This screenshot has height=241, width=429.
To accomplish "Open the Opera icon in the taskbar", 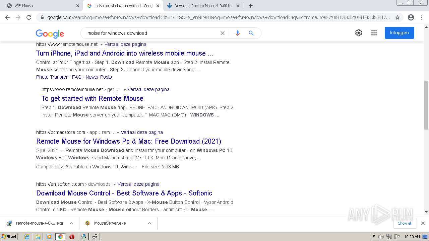I will tap(72, 237).
